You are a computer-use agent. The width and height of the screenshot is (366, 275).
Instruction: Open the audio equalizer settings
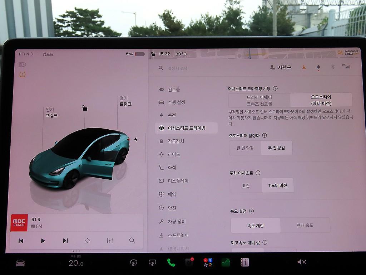[110, 240]
